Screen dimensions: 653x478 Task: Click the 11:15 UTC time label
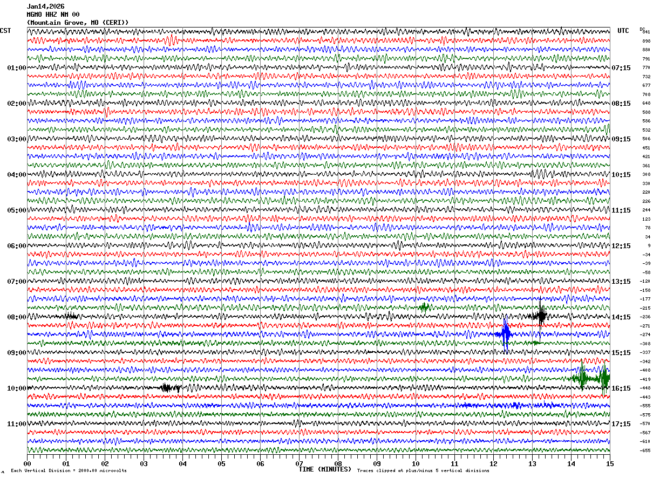(621, 210)
